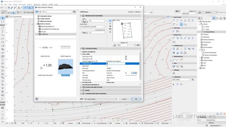This screenshot has height=127, width=226.
Task: Toggle Level Lines in 3D checkbox
Action: click(126, 56)
